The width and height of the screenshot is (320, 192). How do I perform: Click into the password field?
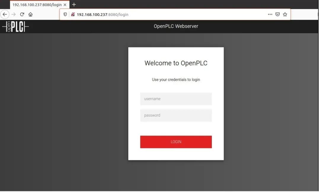click(x=176, y=115)
